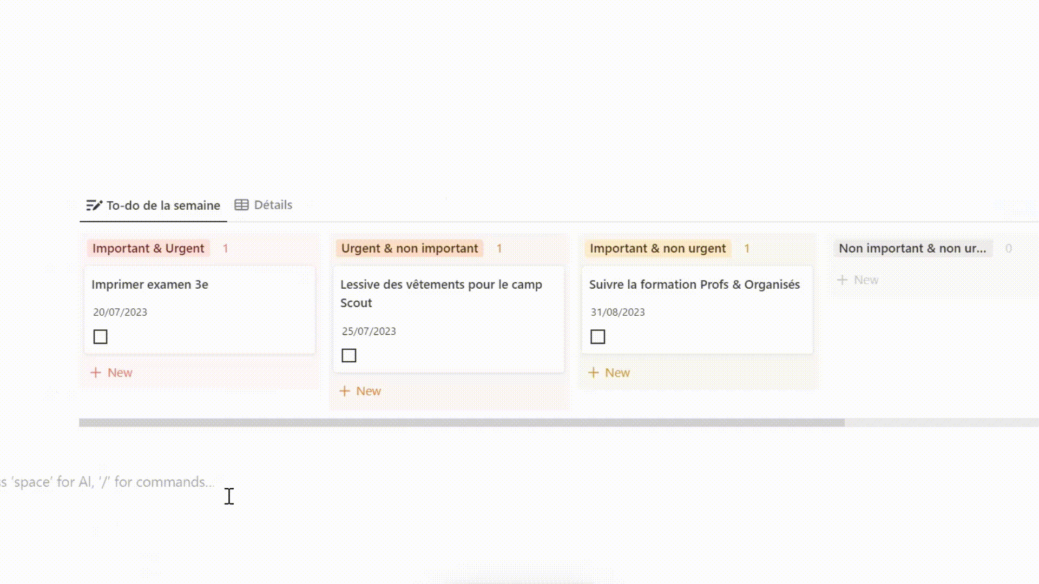Select the Important & non urgent group label

coord(657,248)
